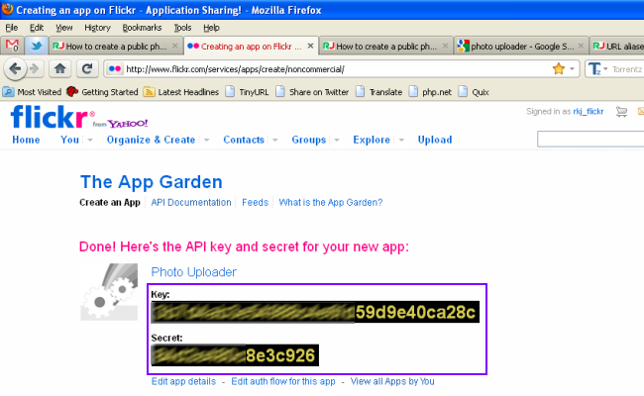Go to the Home page button
Viewport: 644px width, 396px height.
(60, 68)
